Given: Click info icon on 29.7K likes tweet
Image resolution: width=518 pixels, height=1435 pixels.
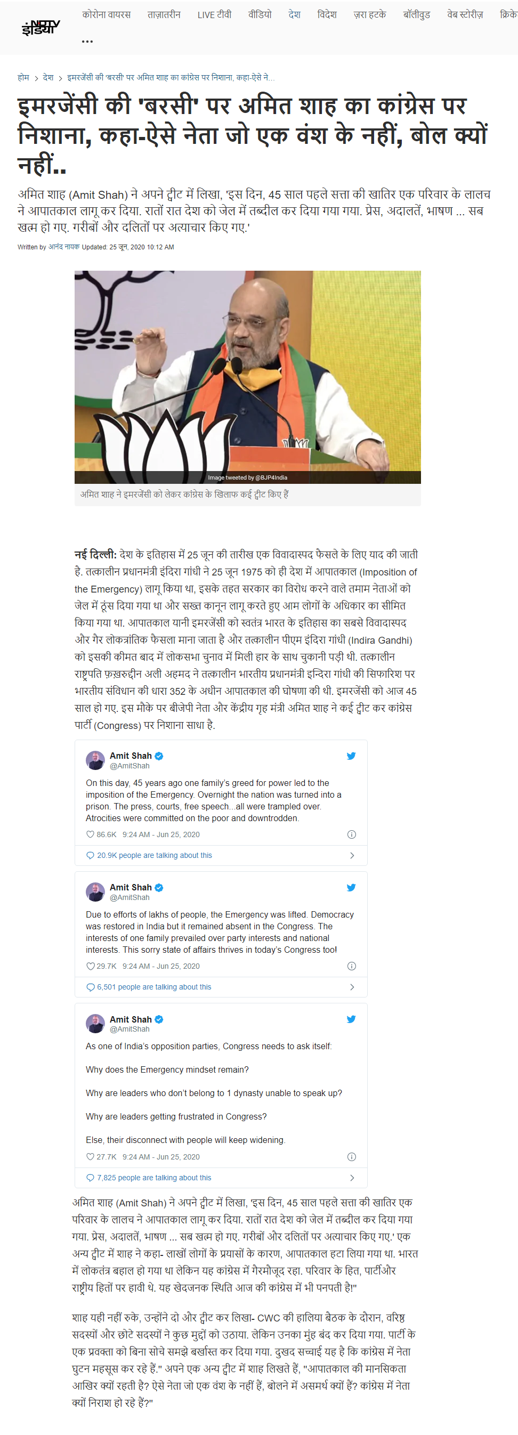Looking at the screenshot, I should pyautogui.click(x=351, y=966).
